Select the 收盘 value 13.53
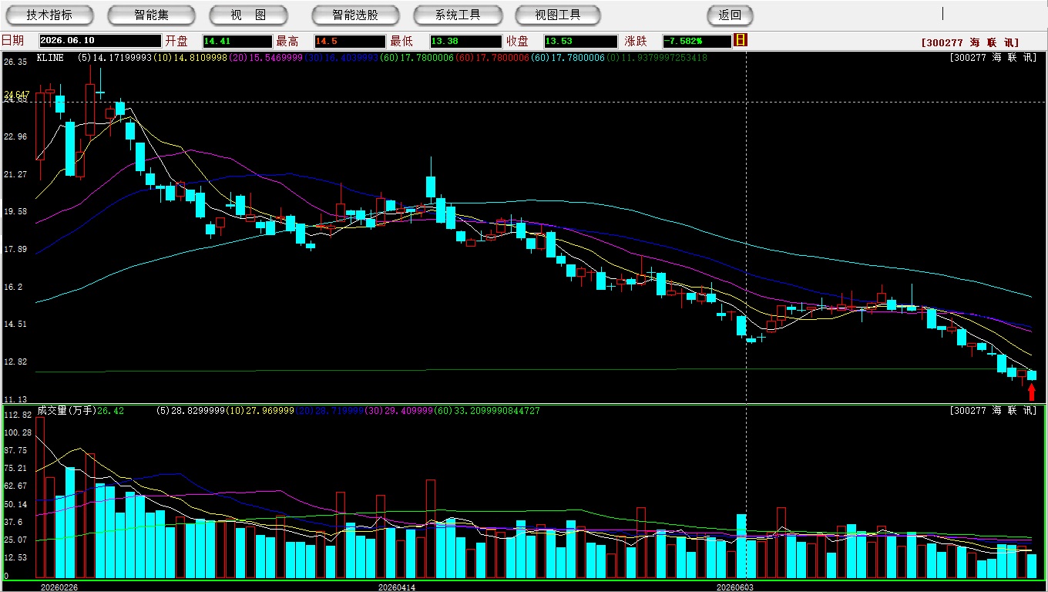1048x592 pixels. coord(580,41)
